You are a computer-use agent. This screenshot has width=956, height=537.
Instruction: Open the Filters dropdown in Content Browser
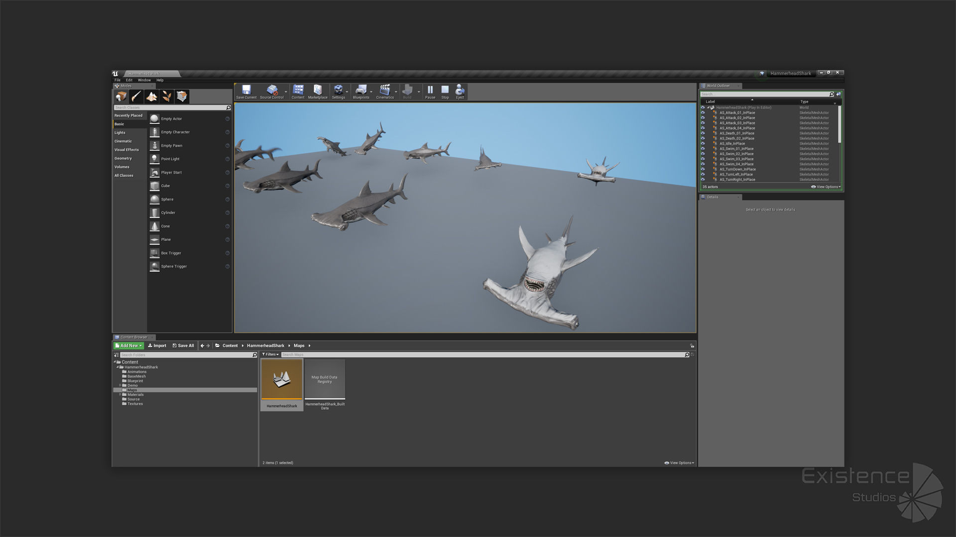pyautogui.click(x=270, y=355)
